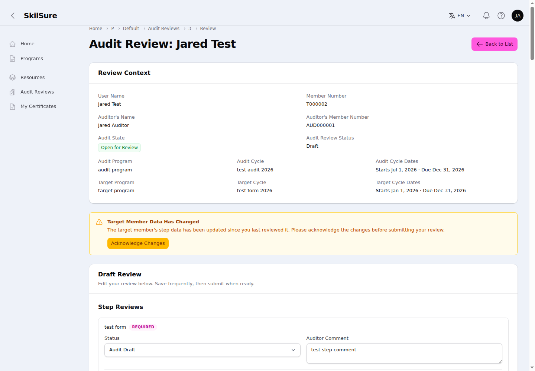Click the Resources layers icon in sidebar
The image size is (535, 371).
pos(13,78)
